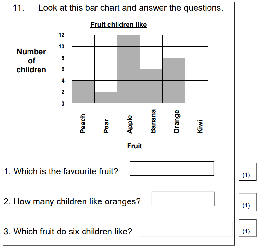
Task: Click the answer box for oranges question
Action: click(183, 199)
